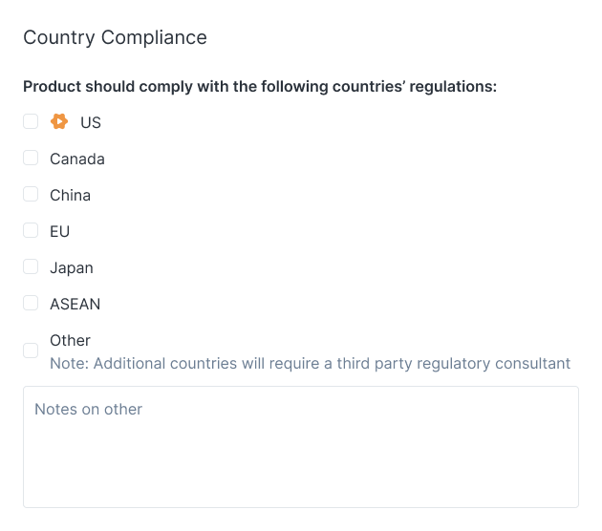
Task: Click the Country Compliance heading
Action: 116,37
